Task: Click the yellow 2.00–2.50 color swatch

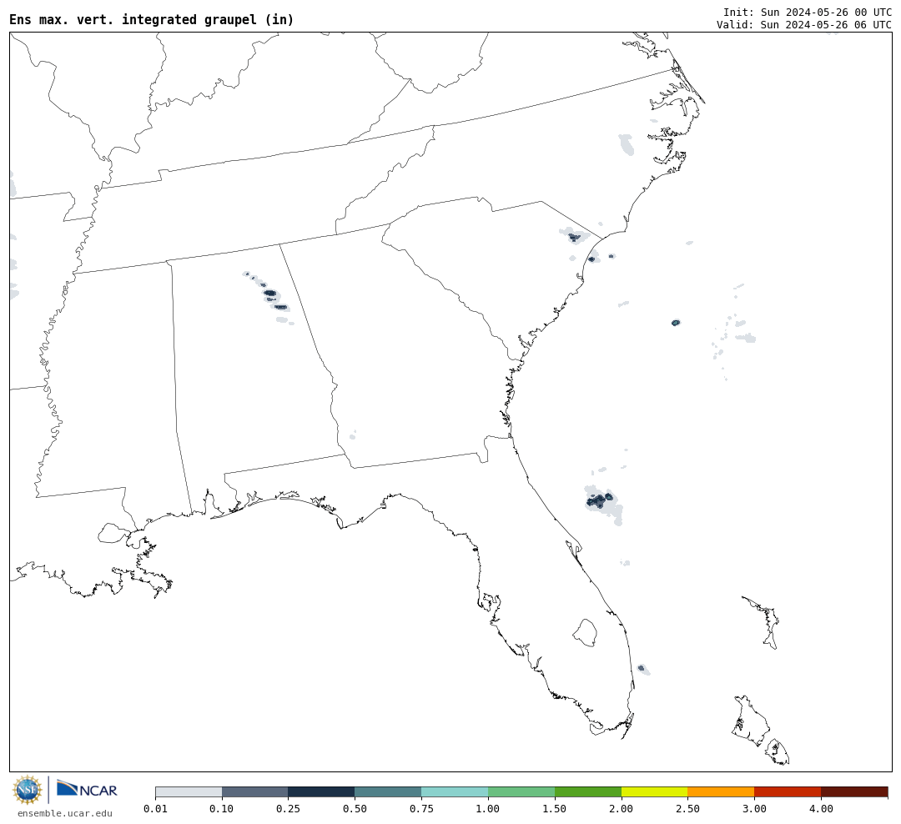Action: coord(655,791)
